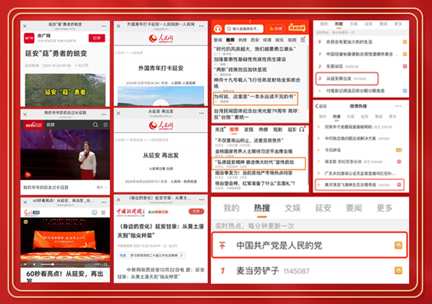Close the (身边的变化)延安甘泉 page
432x304 pixels.
[119, 200]
